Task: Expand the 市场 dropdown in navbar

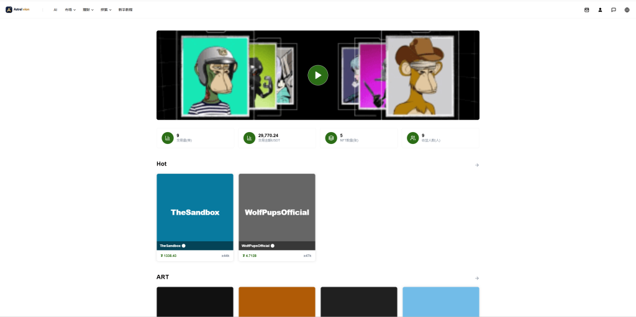Action: [70, 10]
